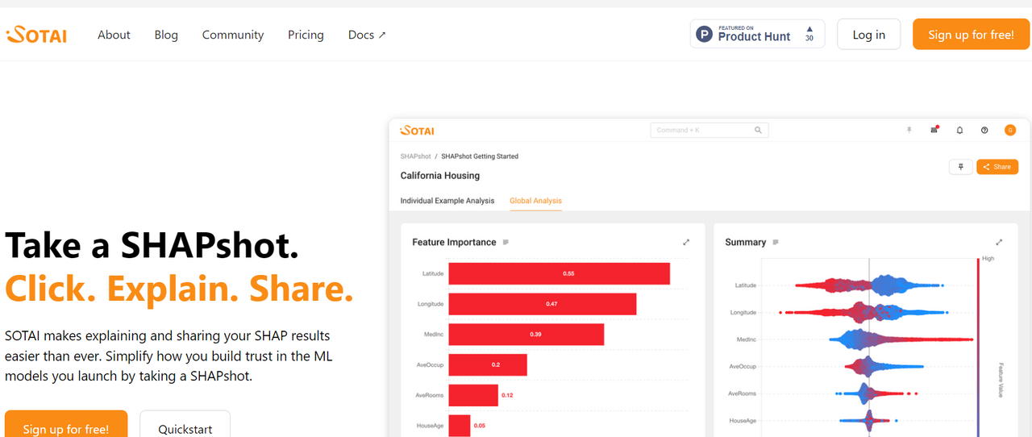
Task: Open the help question mark icon
Action: [x=984, y=130]
